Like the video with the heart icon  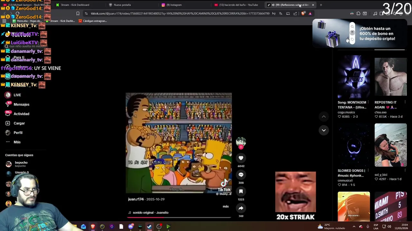(x=241, y=158)
